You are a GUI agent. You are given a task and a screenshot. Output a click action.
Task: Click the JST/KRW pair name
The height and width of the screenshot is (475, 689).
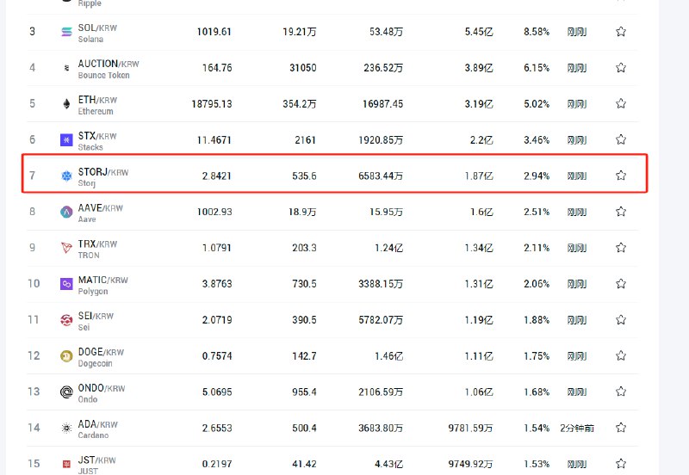click(96, 460)
